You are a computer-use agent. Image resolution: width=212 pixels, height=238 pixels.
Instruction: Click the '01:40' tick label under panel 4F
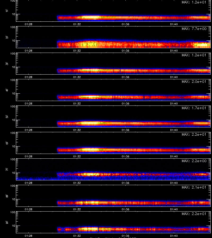pyautogui.click(x=174, y=103)
